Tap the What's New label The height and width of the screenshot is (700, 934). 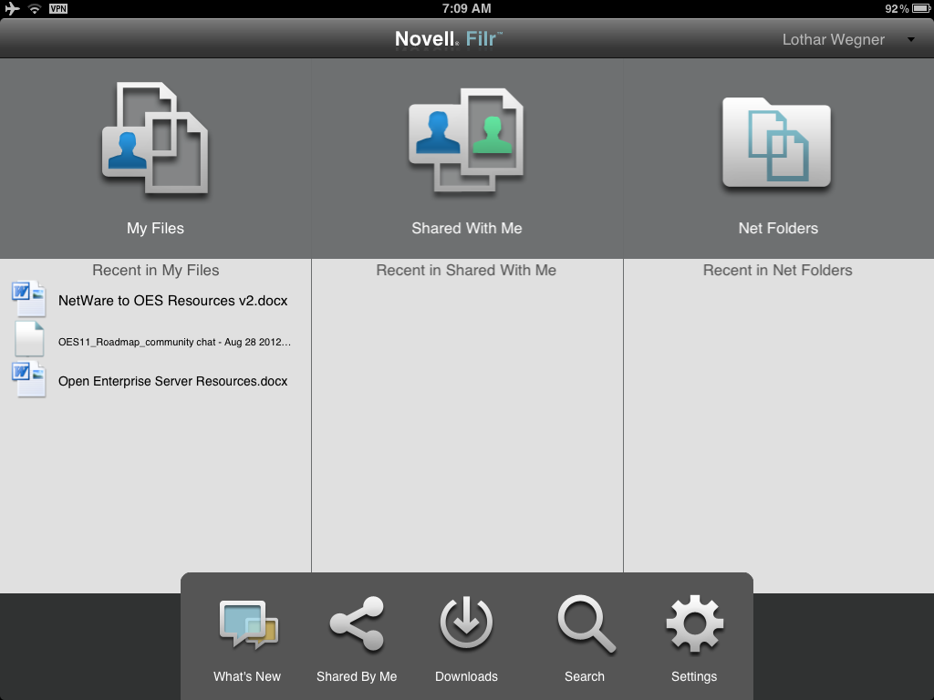point(247,677)
